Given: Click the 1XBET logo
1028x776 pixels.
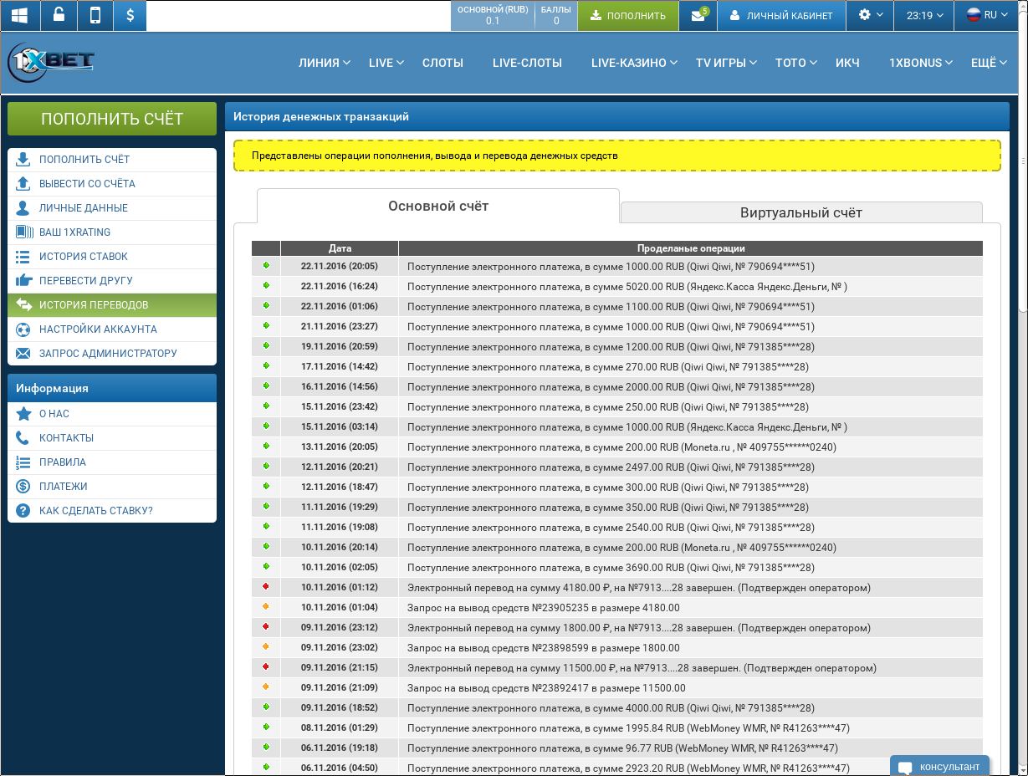Looking at the screenshot, I should point(52,63).
